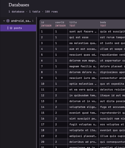Screen dimensions: 125x148
Task: Select title cell 'sunt aut facere …'
Action: [x=83, y=32]
